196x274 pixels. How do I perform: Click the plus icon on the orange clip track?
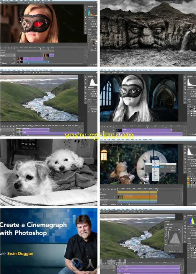click(181, 197)
